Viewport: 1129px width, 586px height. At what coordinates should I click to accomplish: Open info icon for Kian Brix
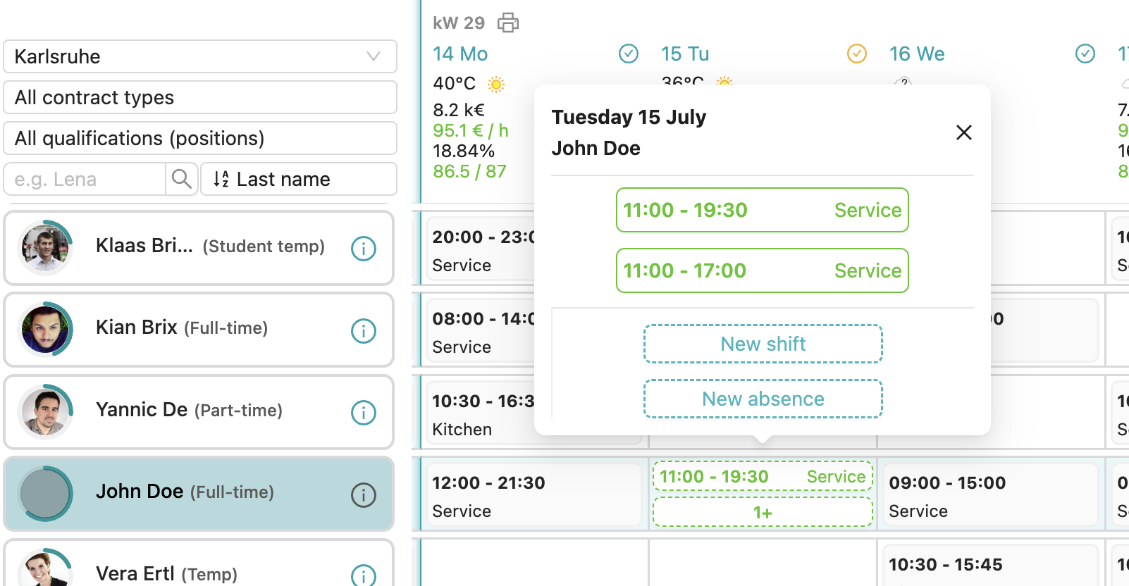pos(363,330)
